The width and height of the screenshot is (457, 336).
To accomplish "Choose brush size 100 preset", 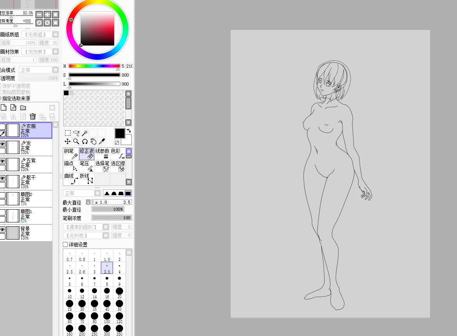I will point(107,318).
